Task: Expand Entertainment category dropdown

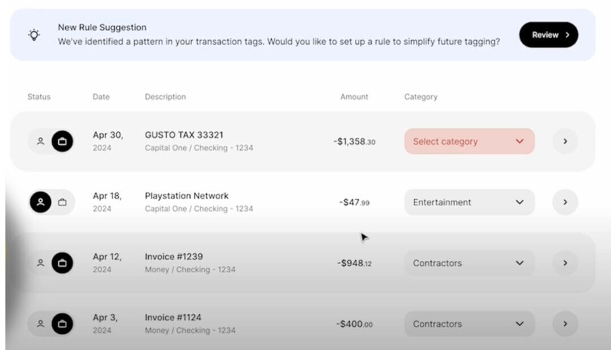Action: coord(469,202)
